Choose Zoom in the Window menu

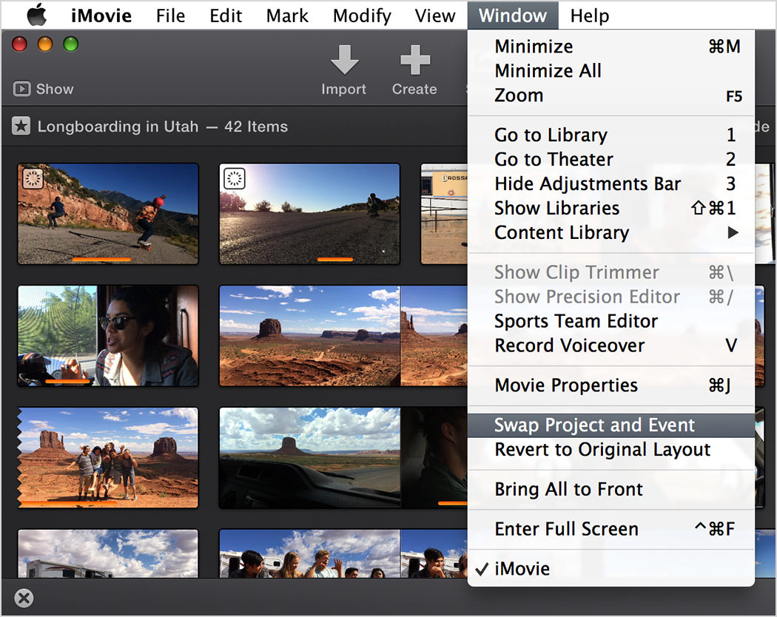coord(611,95)
